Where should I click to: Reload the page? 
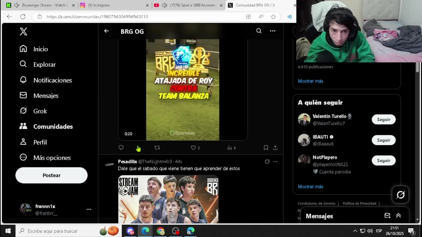(23, 16)
